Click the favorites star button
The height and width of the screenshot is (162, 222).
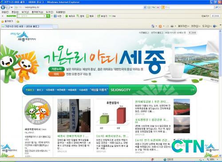pyautogui.click(x=7, y=21)
